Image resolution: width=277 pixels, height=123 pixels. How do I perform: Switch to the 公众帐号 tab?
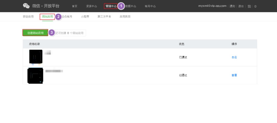tap(67, 17)
